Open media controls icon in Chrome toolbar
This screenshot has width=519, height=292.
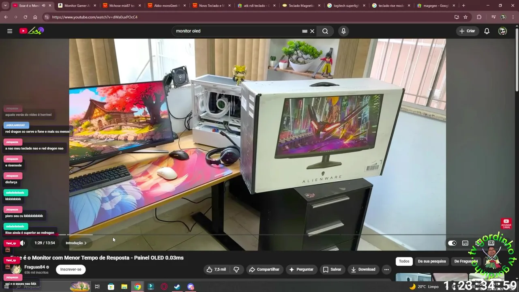click(x=493, y=17)
